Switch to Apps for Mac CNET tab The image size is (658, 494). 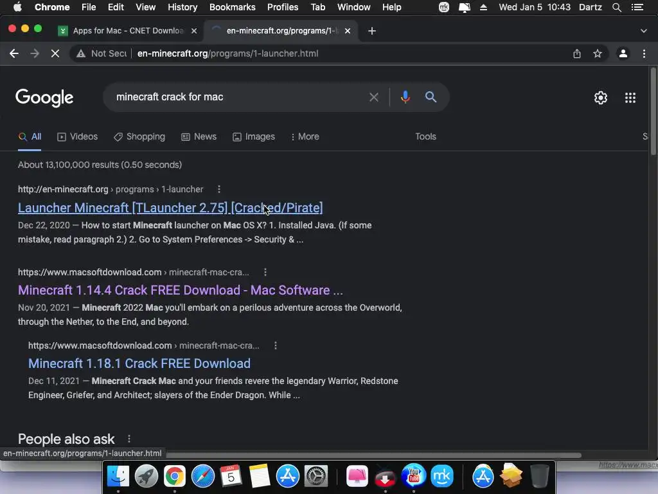[x=128, y=31]
